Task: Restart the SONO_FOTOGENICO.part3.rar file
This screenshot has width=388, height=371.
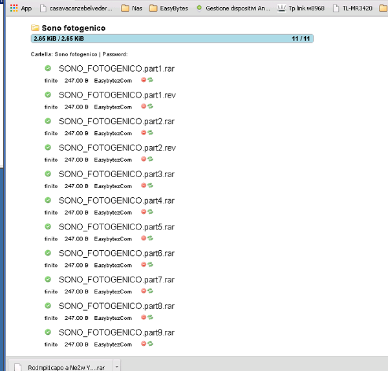Action: (150, 185)
